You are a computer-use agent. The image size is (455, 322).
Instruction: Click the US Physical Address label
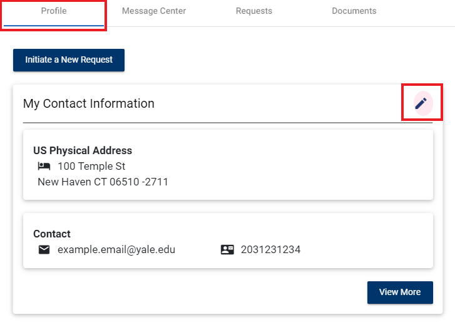tap(83, 150)
